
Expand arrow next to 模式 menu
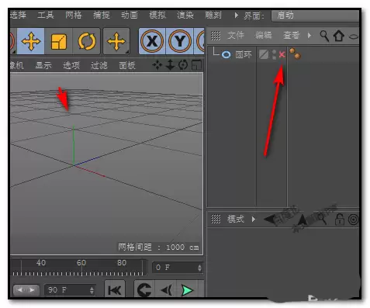pos(254,220)
